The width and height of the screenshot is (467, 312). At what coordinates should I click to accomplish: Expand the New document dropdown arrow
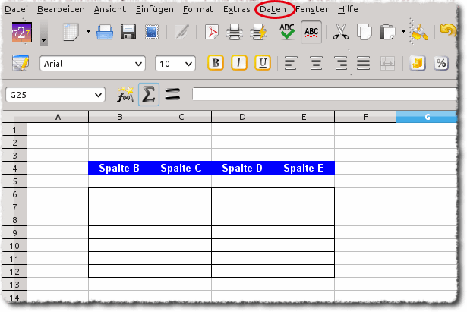click(88, 31)
